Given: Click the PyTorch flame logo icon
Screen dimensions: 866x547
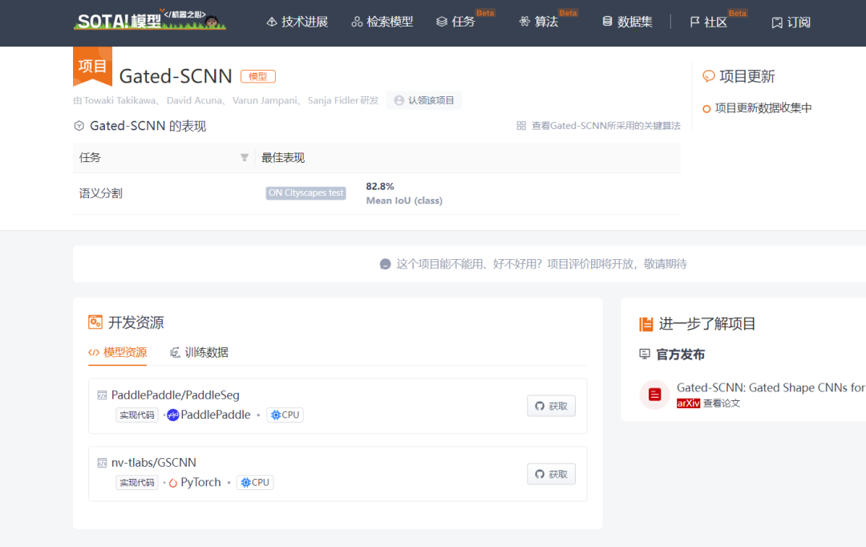Looking at the screenshot, I should click(x=173, y=482).
